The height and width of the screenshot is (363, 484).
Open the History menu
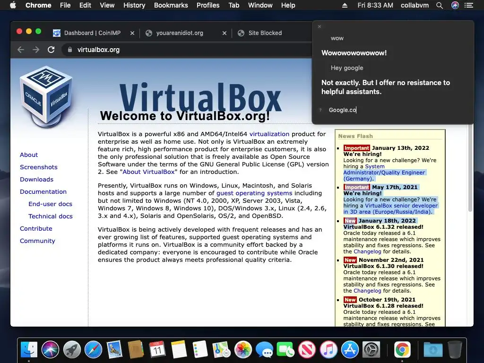[134, 5]
